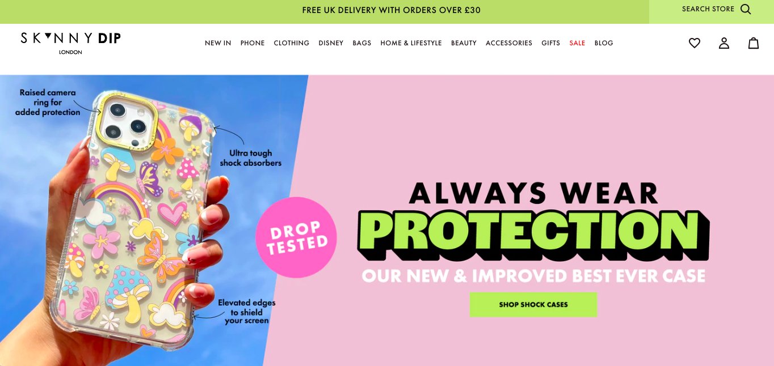
Task: Open the wishlist heart icon
Action: [695, 43]
